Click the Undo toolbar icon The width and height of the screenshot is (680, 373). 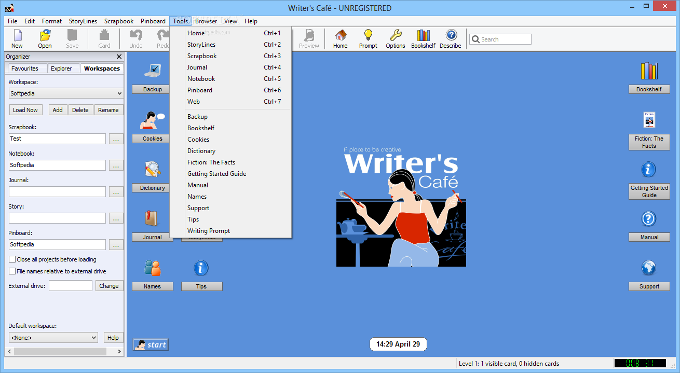pos(136,39)
